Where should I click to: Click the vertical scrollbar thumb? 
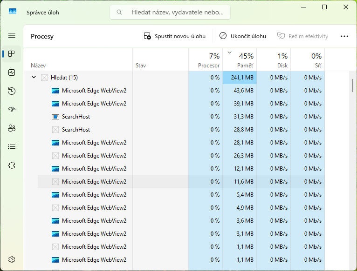point(353,86)
